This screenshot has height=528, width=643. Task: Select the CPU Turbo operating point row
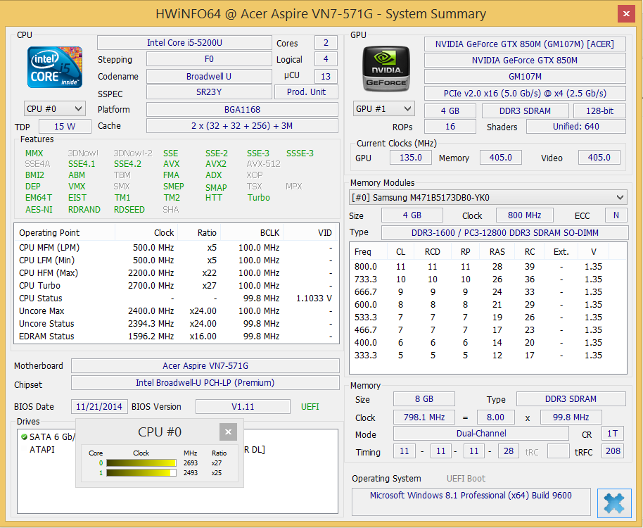point(177,286)
